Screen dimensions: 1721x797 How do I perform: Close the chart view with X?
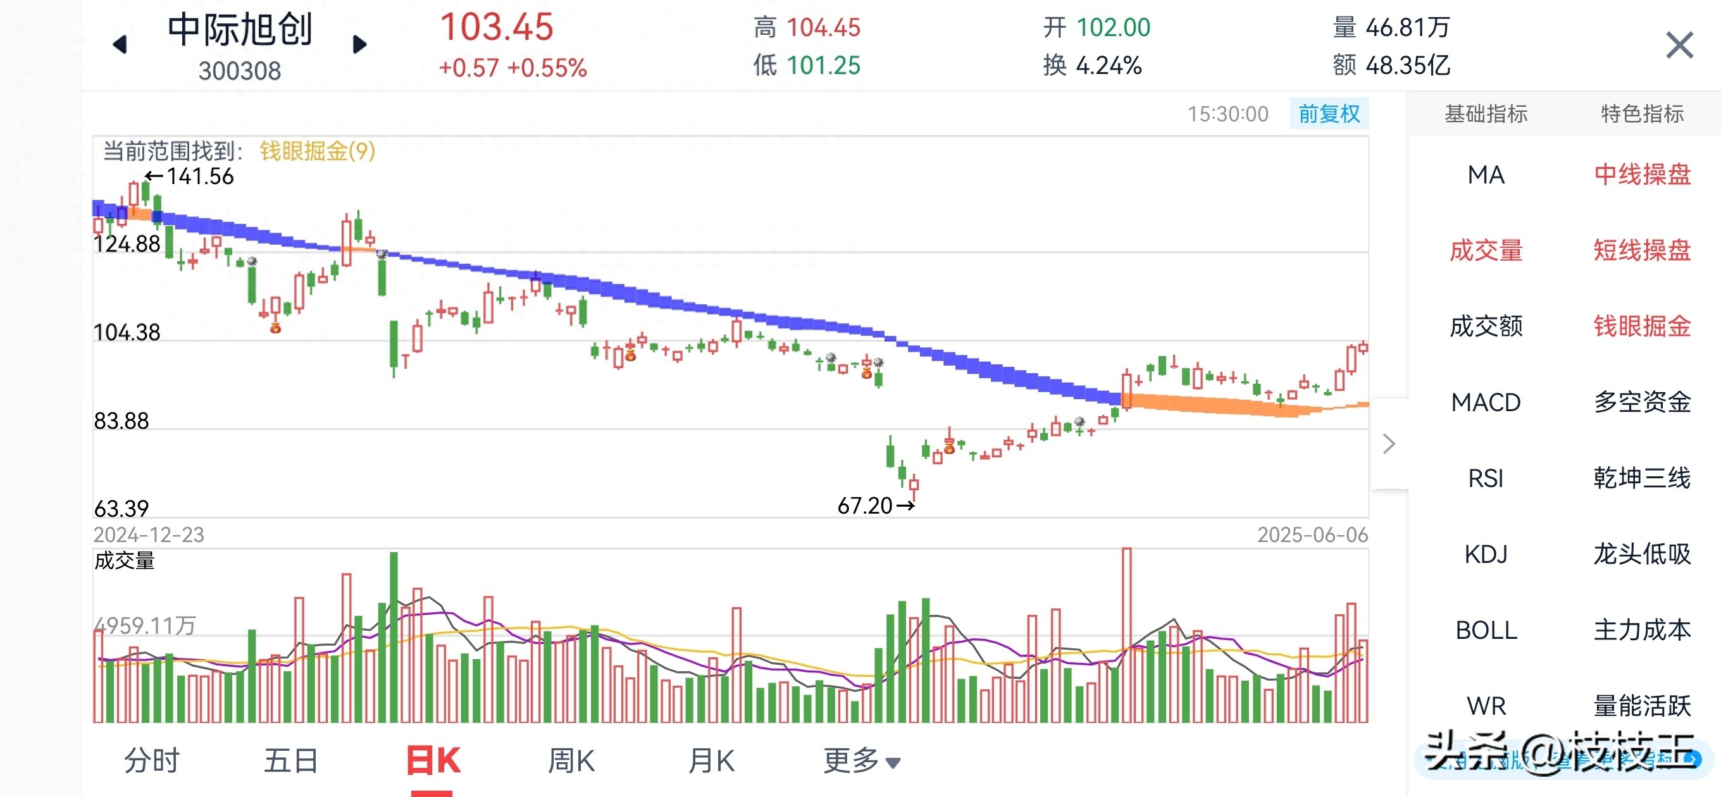[1679, 46]
